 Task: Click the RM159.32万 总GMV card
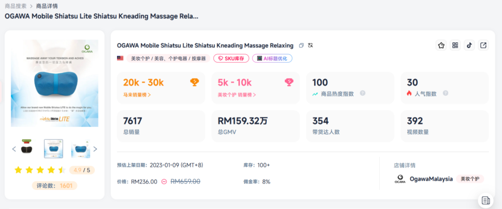click(256, 126)
